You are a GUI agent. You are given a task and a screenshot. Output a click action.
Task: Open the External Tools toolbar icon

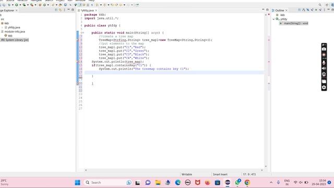[x=32, y=5]
